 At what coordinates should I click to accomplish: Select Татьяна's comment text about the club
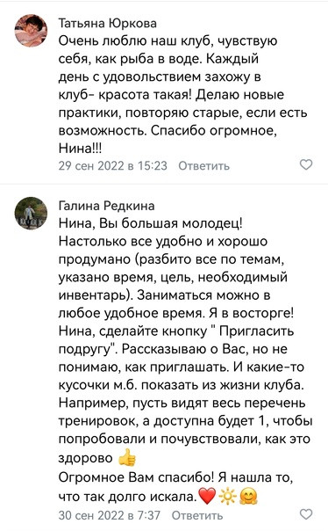tap(182, 94)
